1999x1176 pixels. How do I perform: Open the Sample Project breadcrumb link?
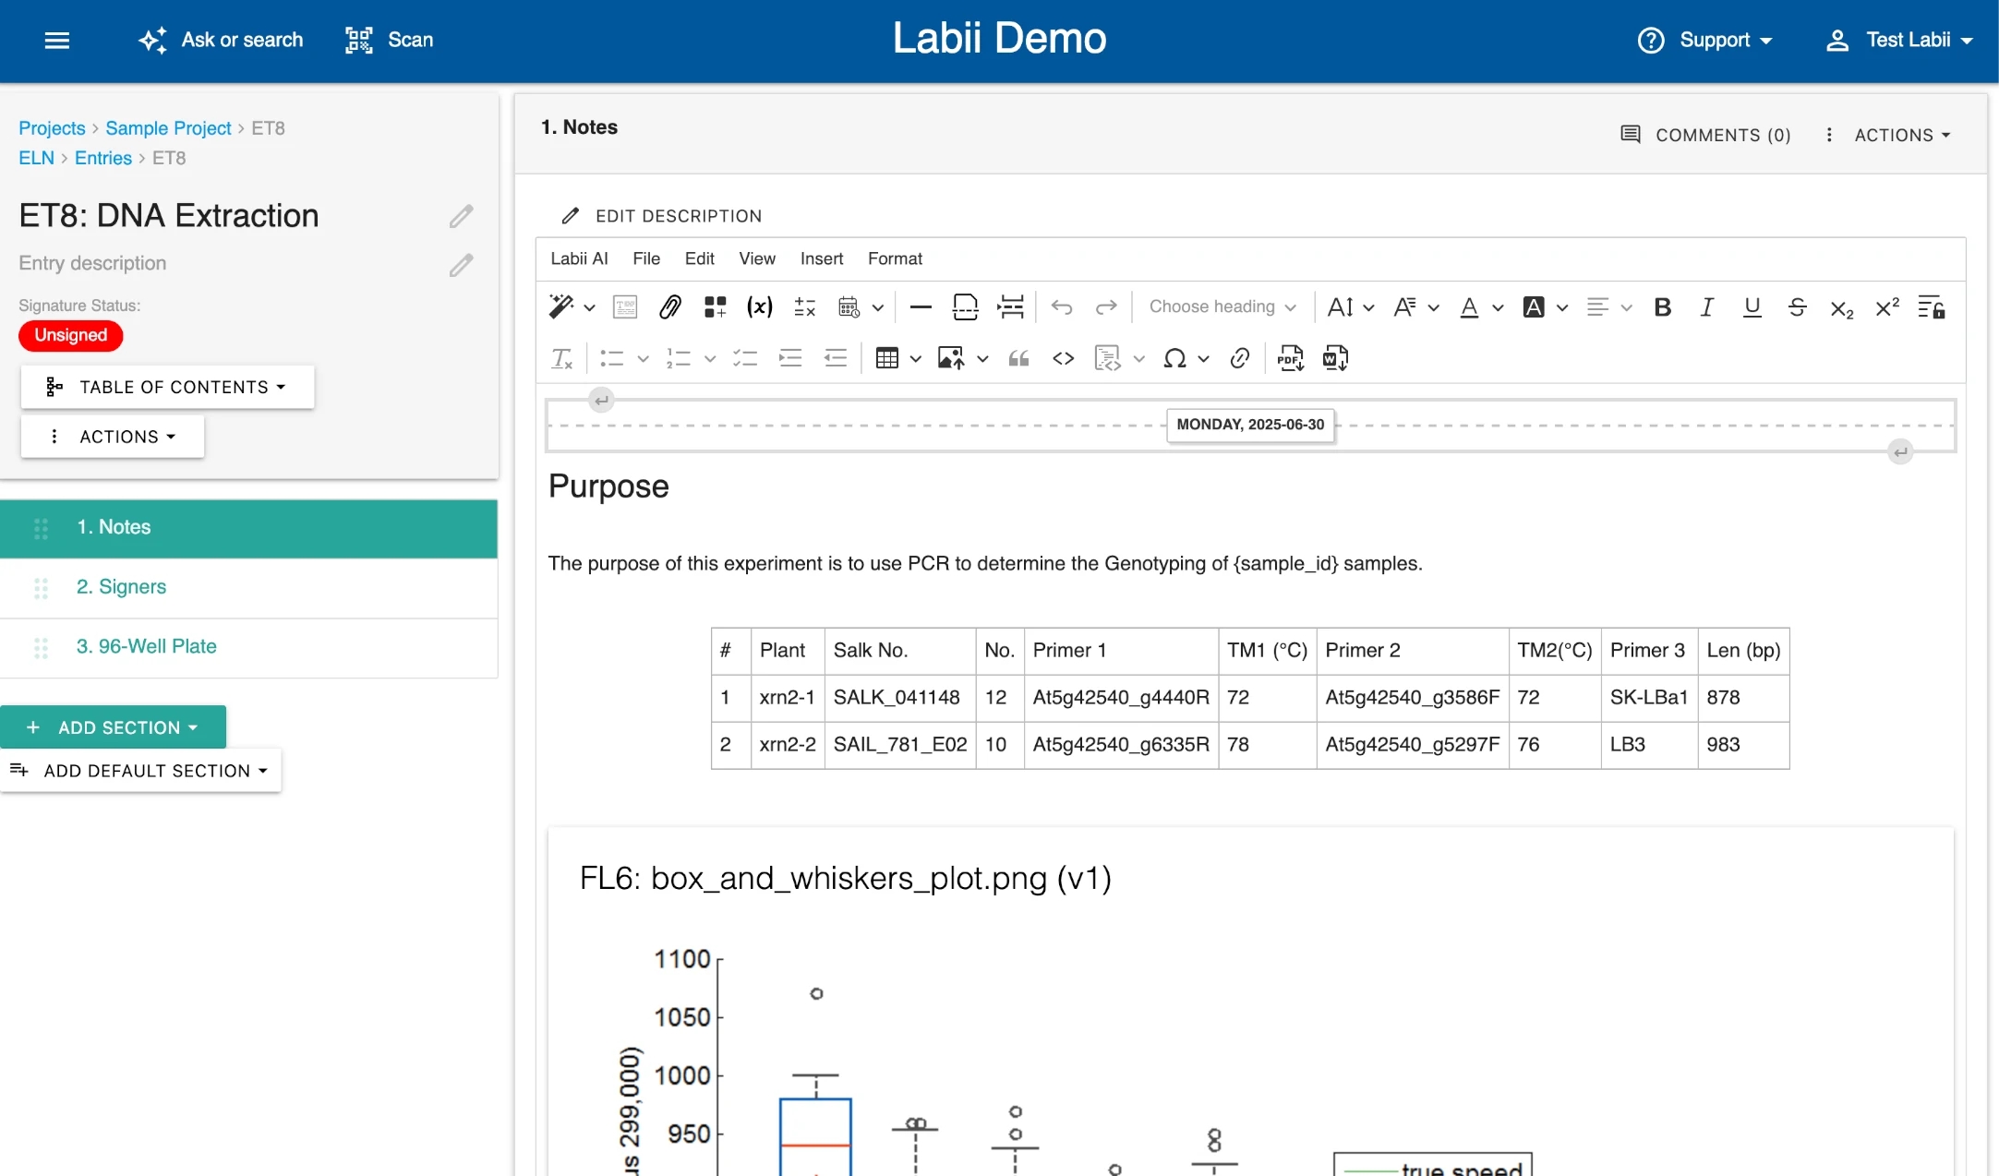(x=168, y=128)
